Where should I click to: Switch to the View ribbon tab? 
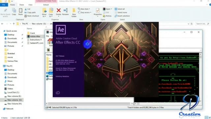pyautogui.click(x=30, y=5)
